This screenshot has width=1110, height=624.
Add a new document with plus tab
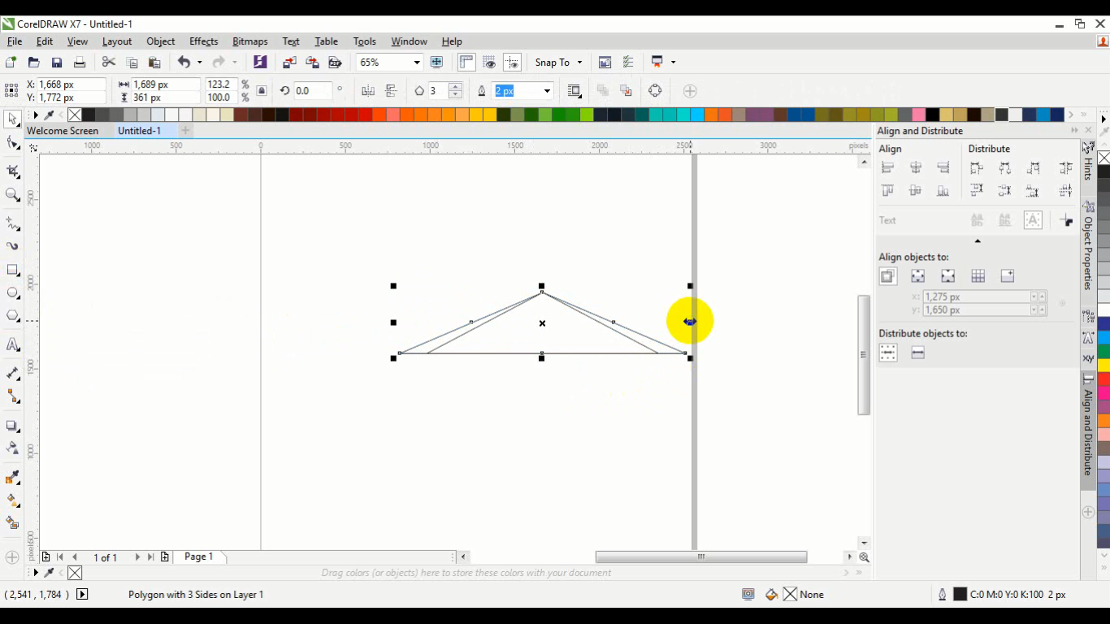185,131
